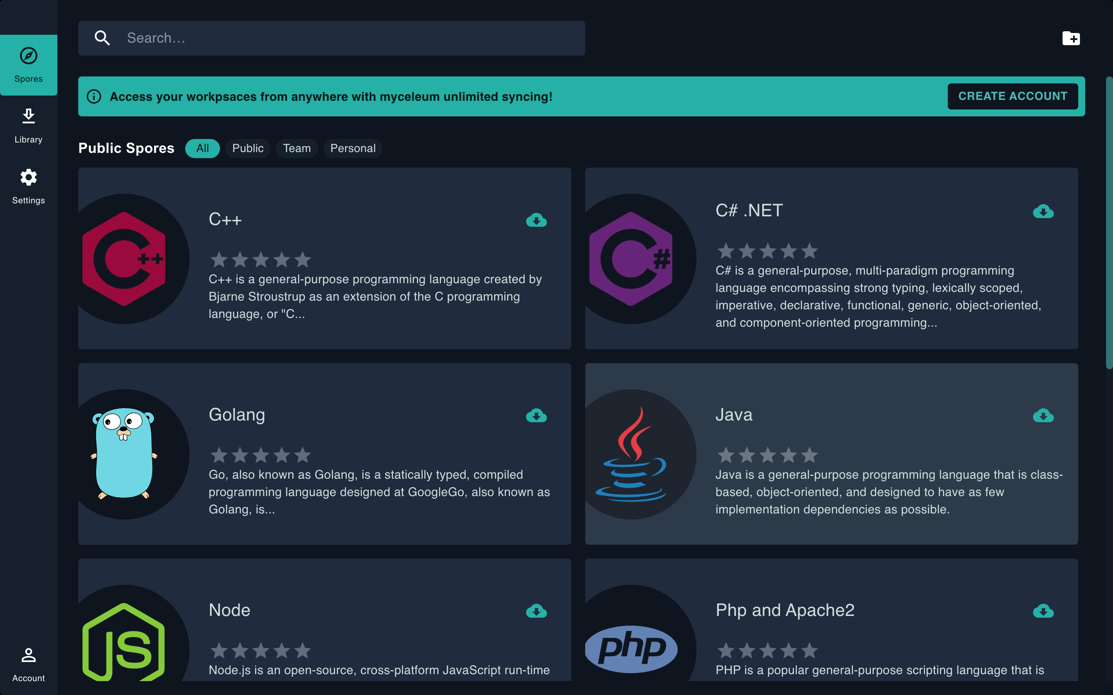Download the Golang spore
The image size is (1113, 695).
click(x=536, y=416)
